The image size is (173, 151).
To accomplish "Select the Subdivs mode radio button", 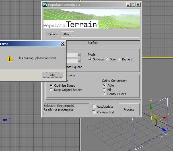I will pyautogui.click(x=90, y=59).
